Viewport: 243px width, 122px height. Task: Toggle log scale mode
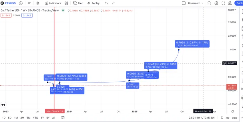point(227,118)
